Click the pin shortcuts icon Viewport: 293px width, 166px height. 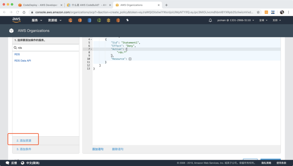pos(127,20)
